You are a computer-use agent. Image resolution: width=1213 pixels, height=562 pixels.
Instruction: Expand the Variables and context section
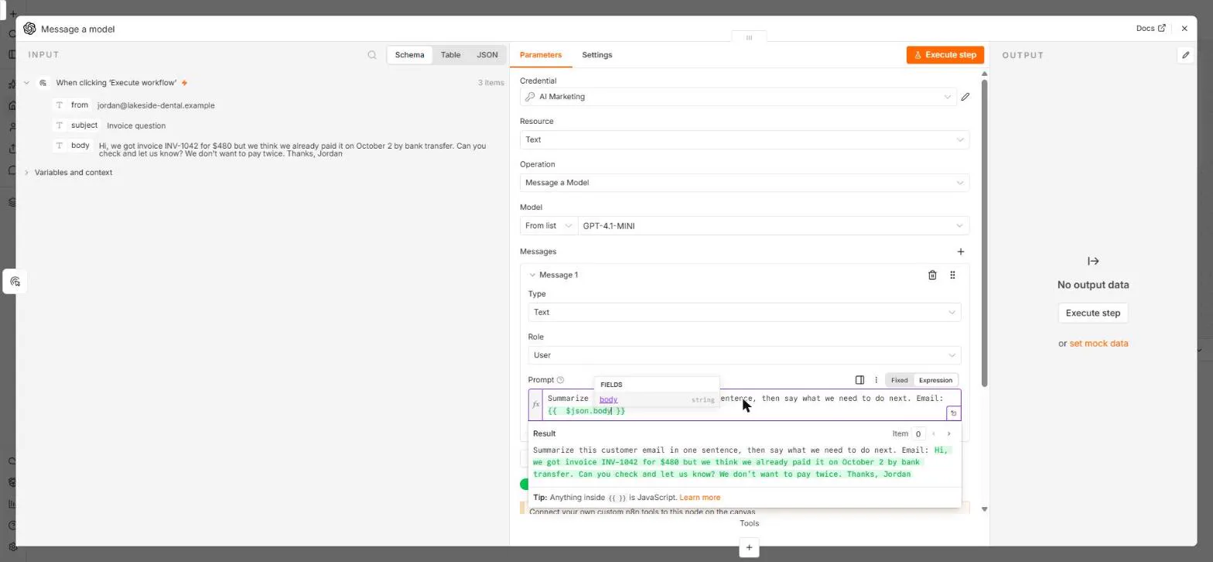pyautogui.click(x=27, y=173)
